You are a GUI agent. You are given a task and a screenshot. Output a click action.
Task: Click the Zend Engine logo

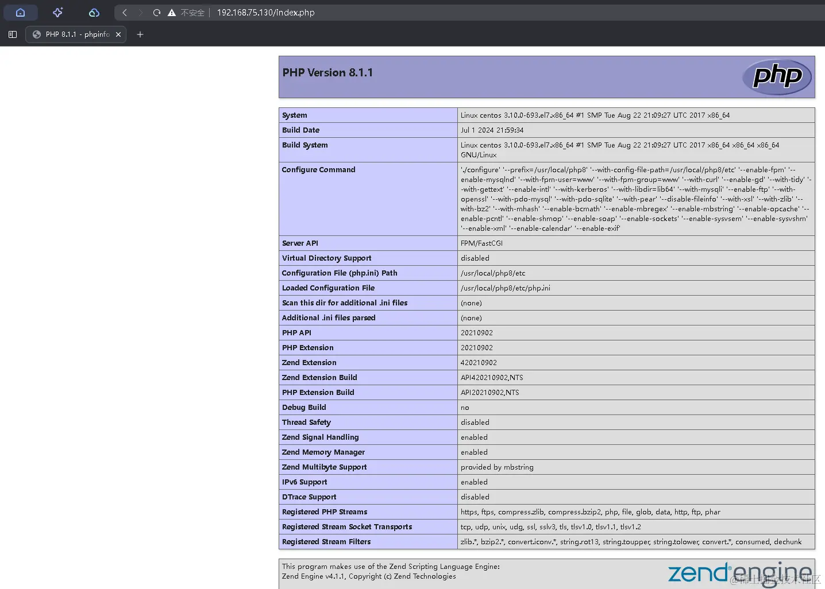point(740,573)
